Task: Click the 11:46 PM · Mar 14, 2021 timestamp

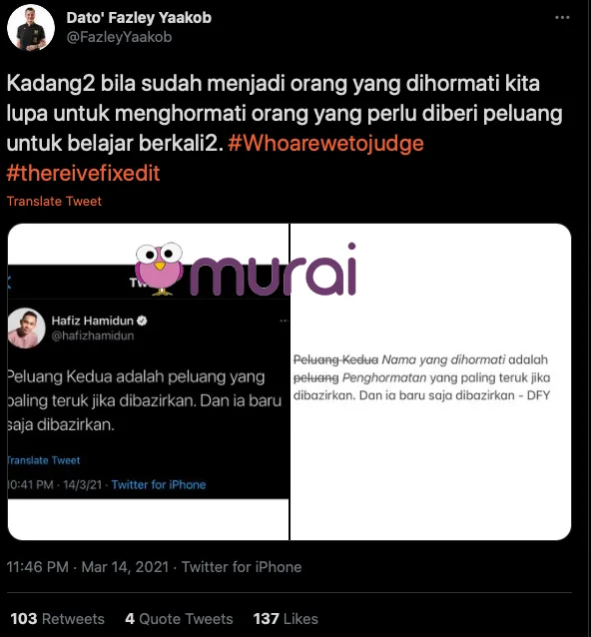Action: tap(87, 567)
